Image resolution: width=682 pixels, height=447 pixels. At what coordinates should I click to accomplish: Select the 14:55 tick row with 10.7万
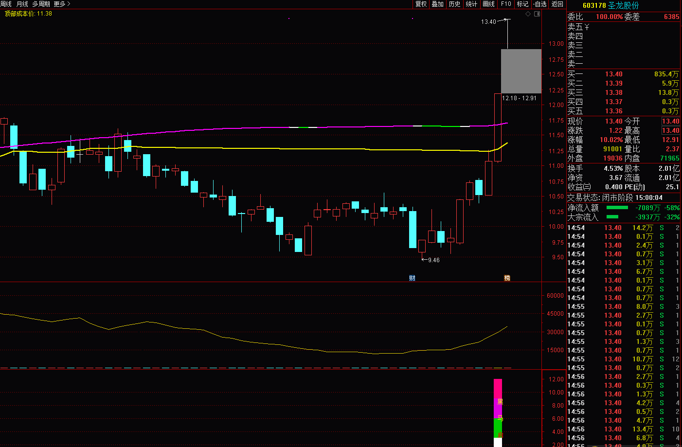click(x=623, y=359)
